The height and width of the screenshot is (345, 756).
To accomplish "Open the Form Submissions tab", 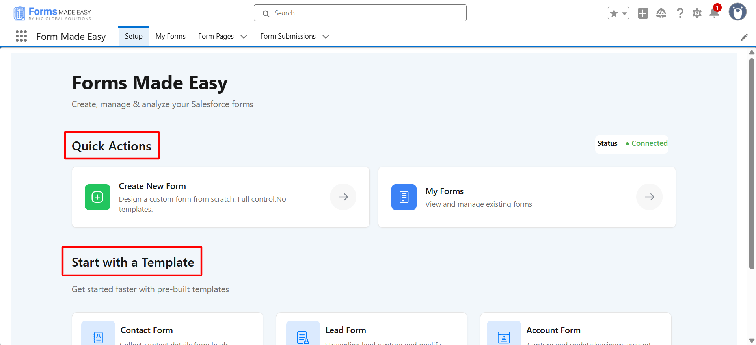I will 288,36.
